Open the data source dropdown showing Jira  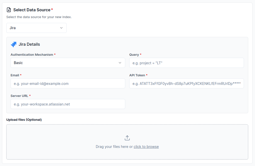36,28
